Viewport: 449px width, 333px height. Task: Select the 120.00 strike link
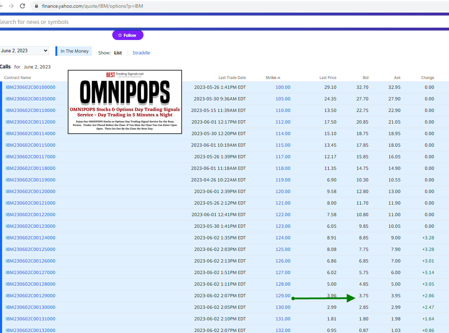[283, 192]
